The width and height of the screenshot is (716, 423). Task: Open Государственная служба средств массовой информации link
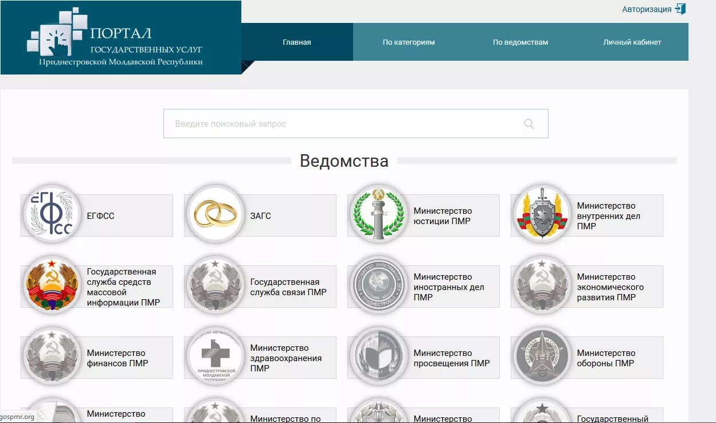(x=123, y=287)
